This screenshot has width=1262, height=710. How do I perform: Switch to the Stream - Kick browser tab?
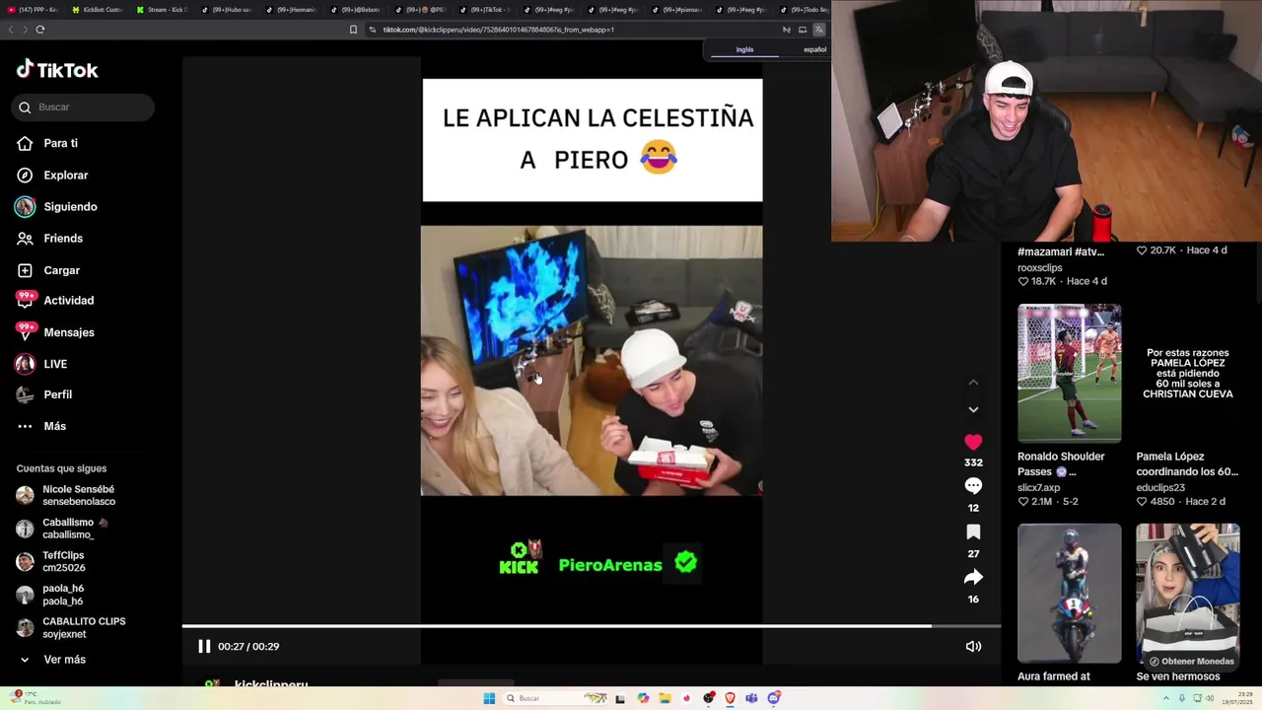click(x=162, y=9)
